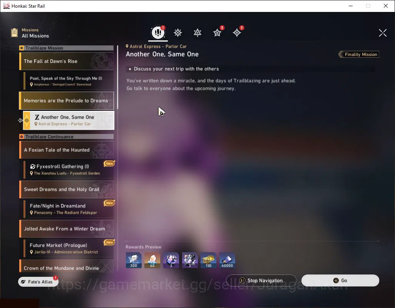Click the Go button
Image resolution: width=395 pixels, height=308 pixels.
[x=340, y=281]
